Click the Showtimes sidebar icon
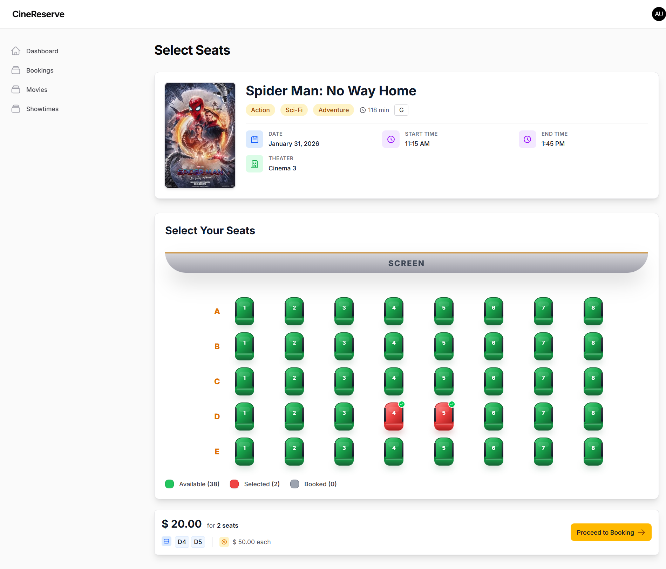 (x=16, y=109)
